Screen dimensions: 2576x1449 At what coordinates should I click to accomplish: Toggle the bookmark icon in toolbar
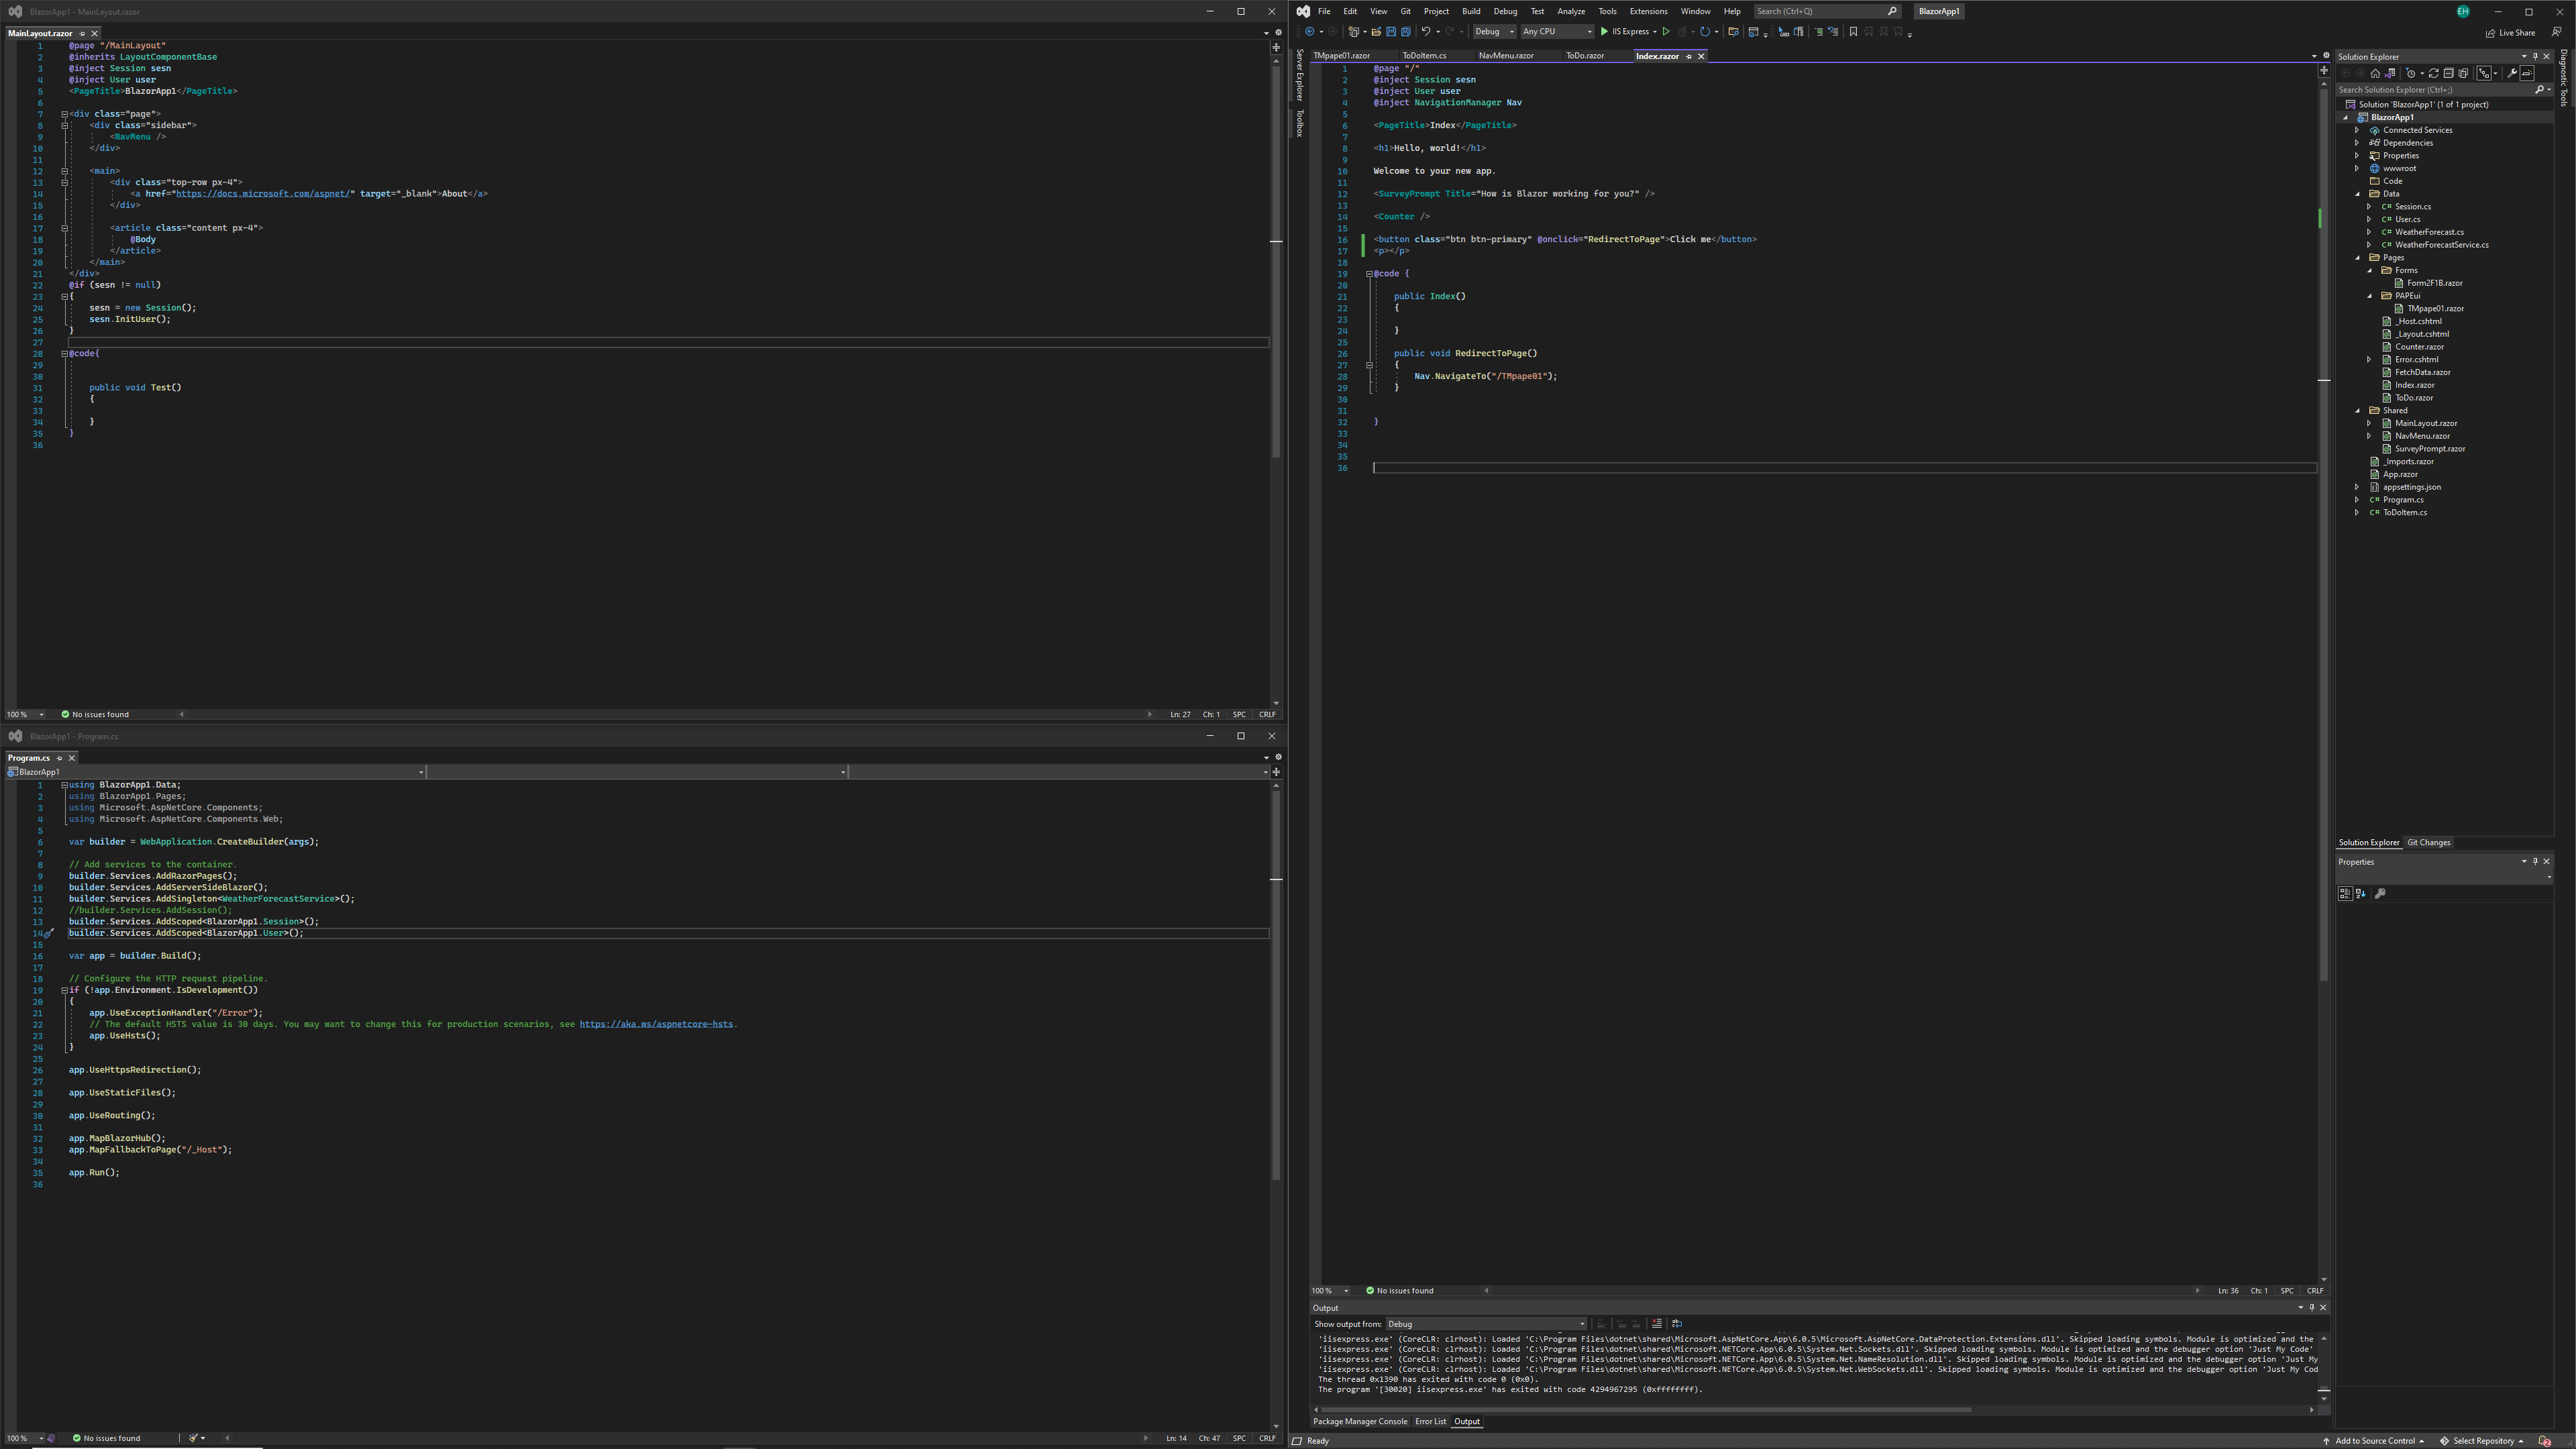point(1853,32)
